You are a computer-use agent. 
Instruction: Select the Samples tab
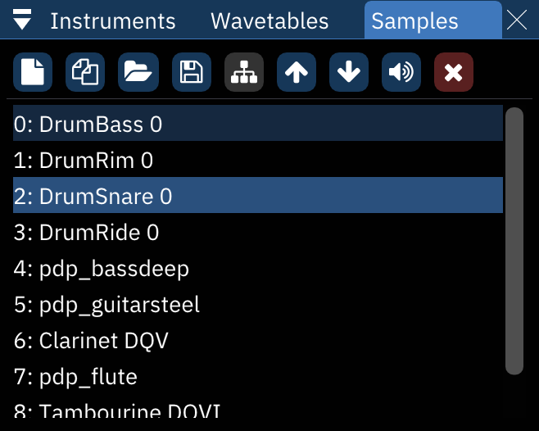pyautogui.click(x=415, y=21)
